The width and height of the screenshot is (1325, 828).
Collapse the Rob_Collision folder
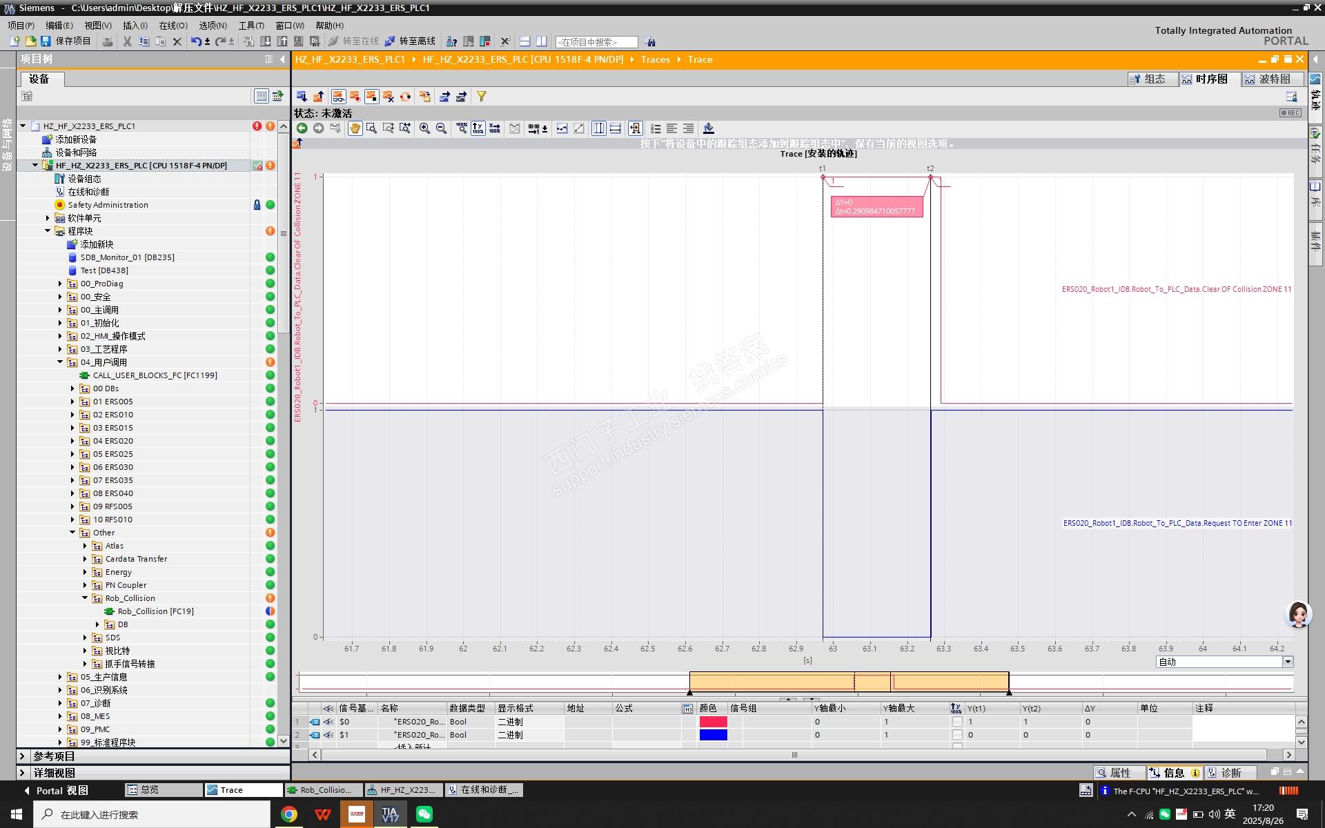pos(85,598)
